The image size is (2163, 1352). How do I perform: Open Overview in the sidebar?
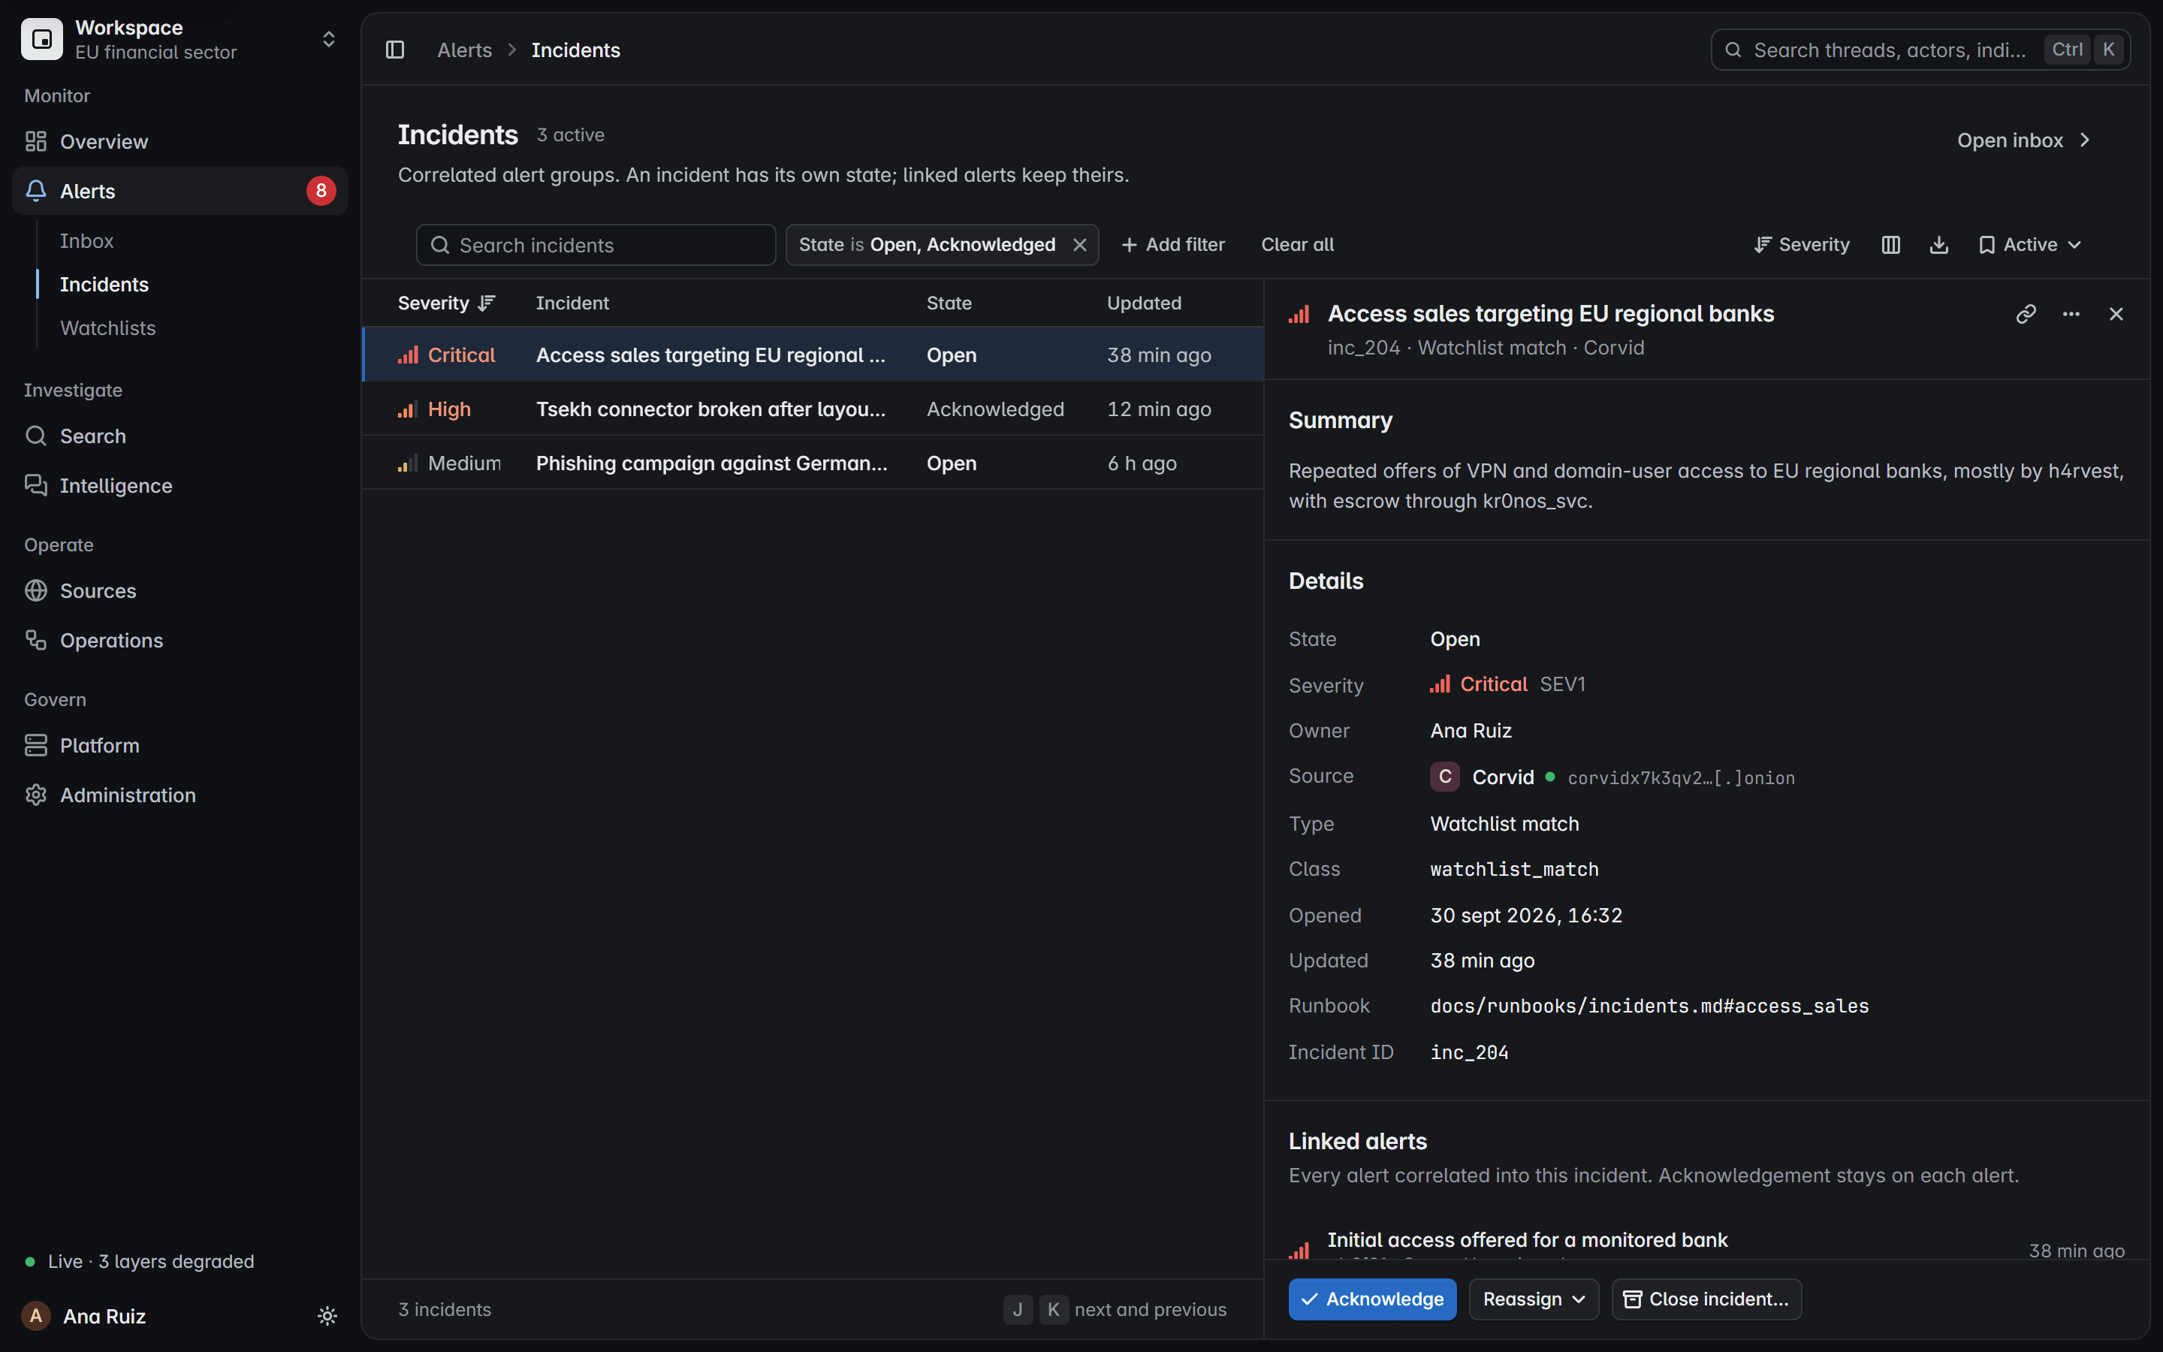[179, 141]
